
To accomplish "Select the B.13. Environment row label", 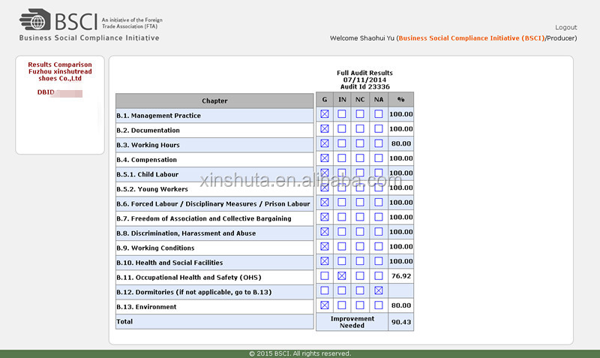I will [x=146, y=307].
